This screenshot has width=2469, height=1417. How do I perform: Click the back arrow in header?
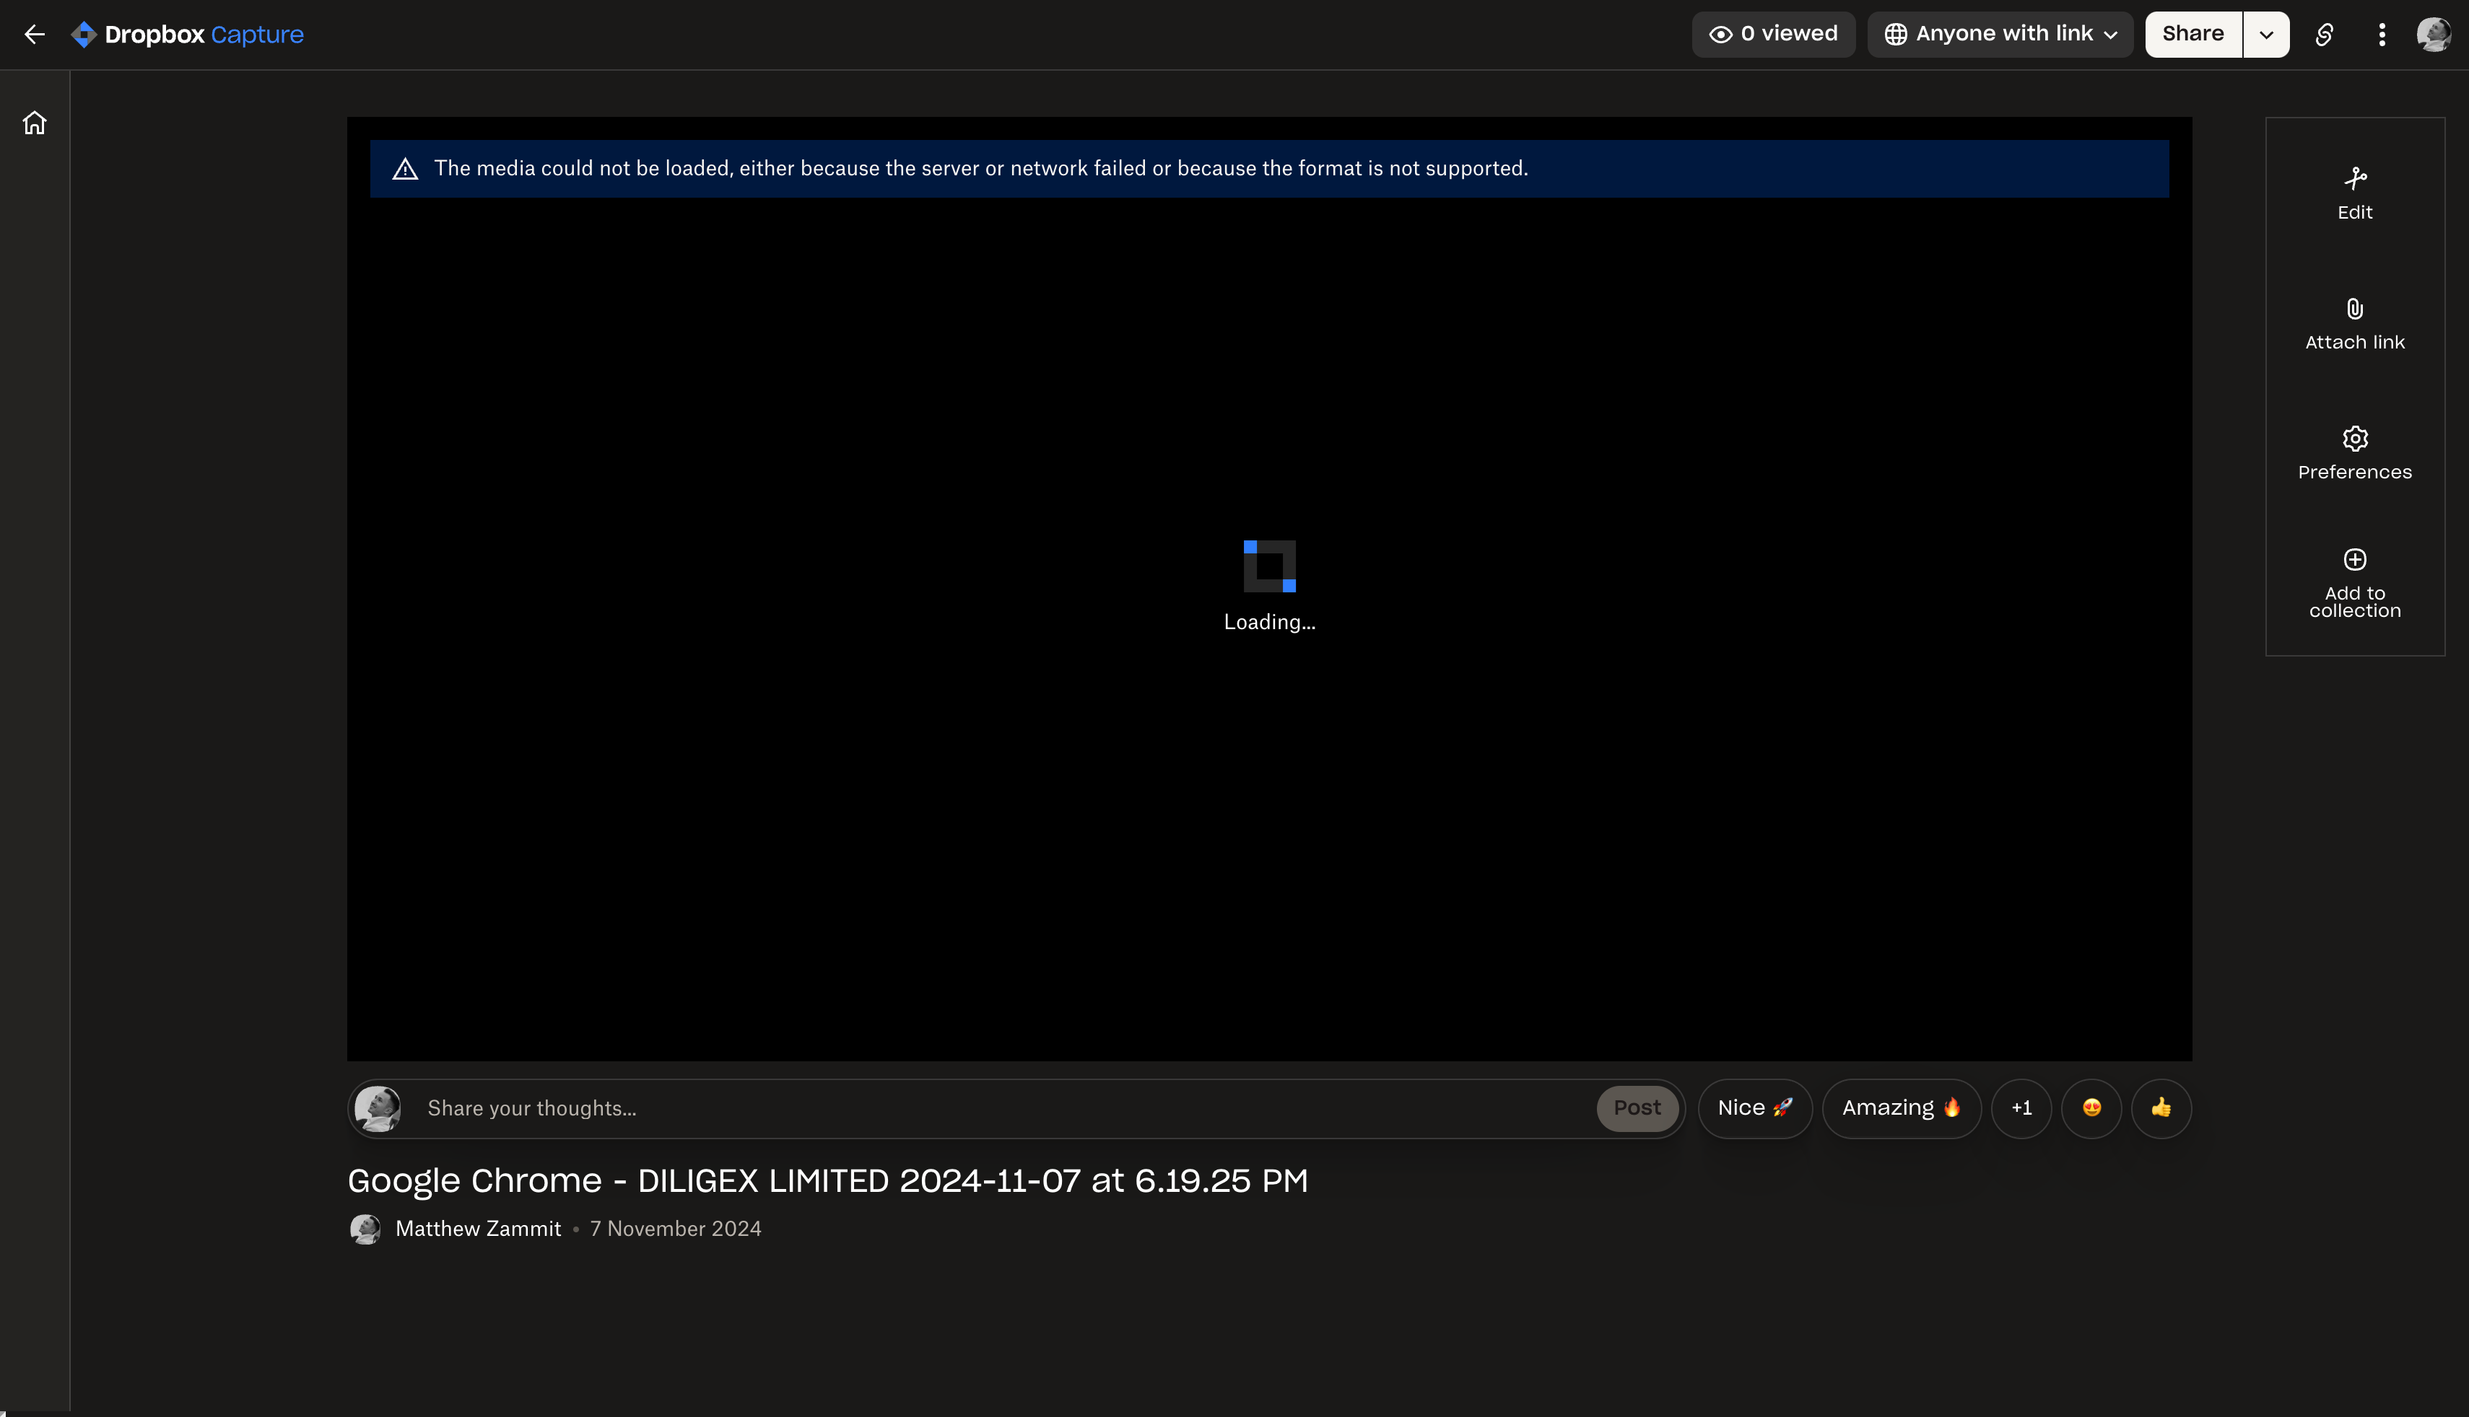(x=35, y=35)
